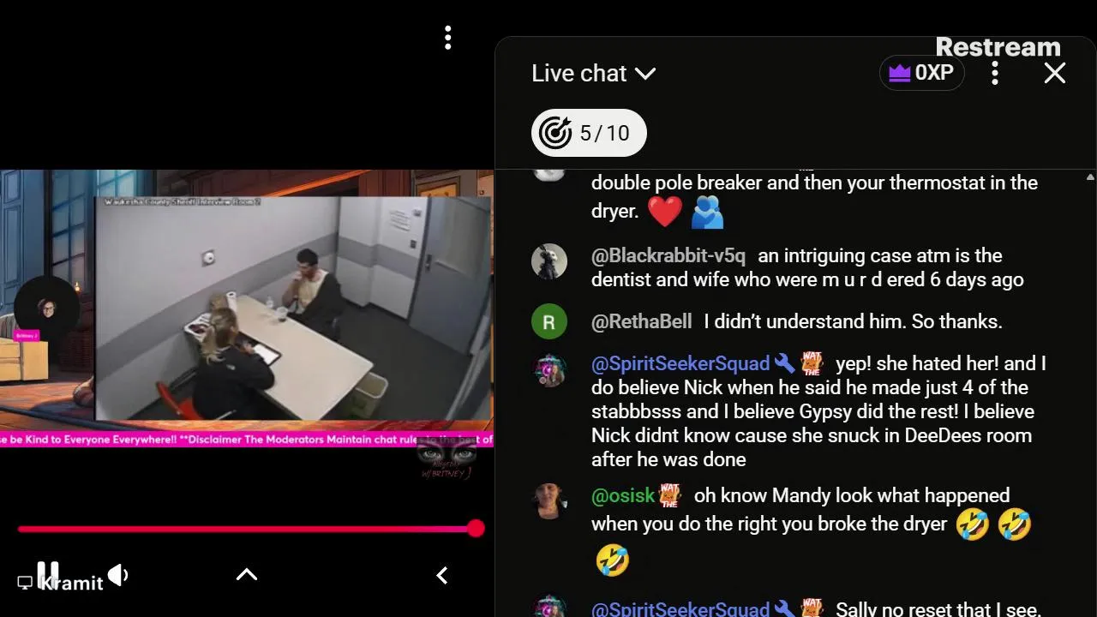1097x617 pixels.
Task: Expand the controls with up chevron
Action: 247,575
